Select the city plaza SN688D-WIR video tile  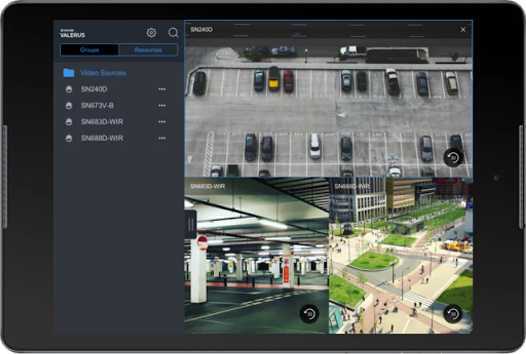pyautogui.click(x=401, y=256)
